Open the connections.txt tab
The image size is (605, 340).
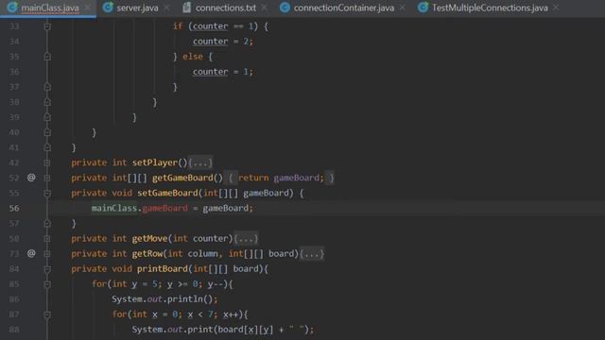225,8
